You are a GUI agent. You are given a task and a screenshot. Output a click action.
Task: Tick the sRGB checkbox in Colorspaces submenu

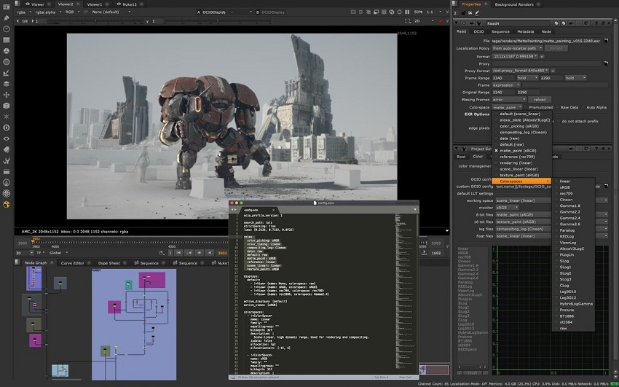556,187
